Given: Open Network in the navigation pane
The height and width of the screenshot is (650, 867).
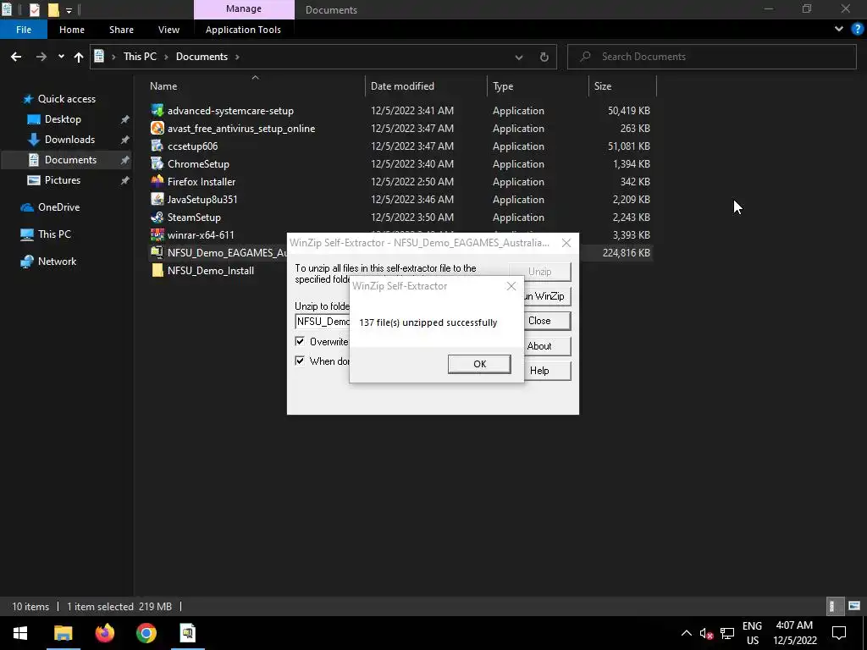Looking at the screenshot, I should coord(57,262).
